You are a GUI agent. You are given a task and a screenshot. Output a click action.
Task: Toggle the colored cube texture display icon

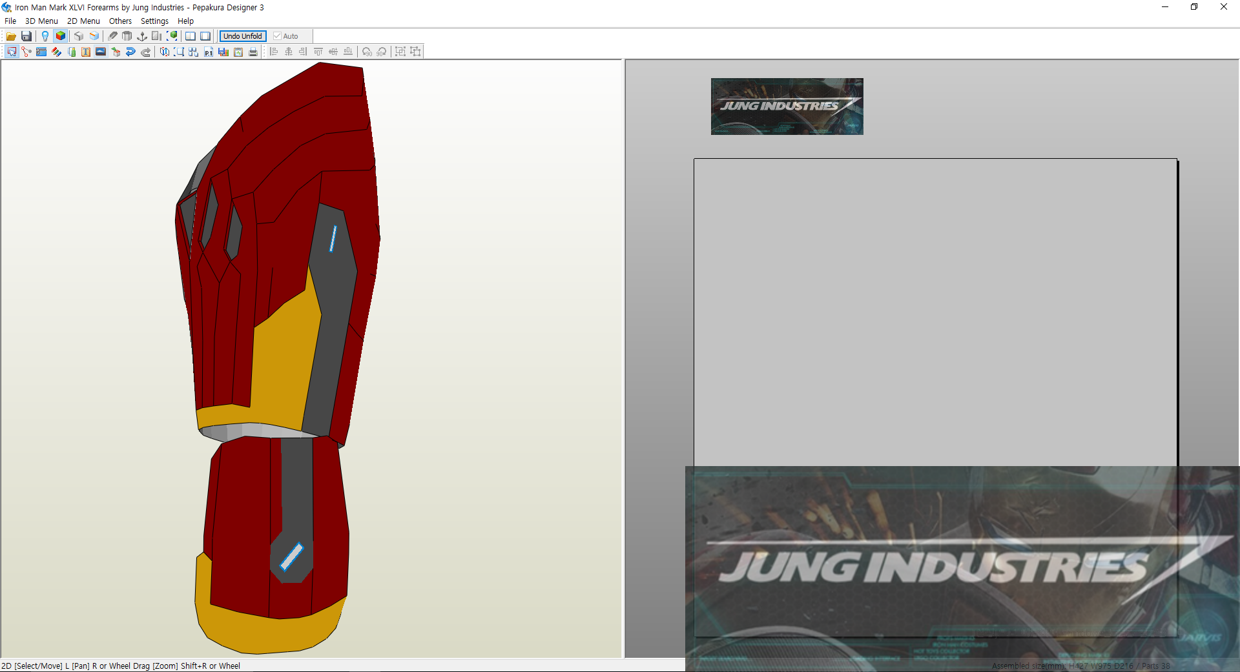[x=61, y=36]
